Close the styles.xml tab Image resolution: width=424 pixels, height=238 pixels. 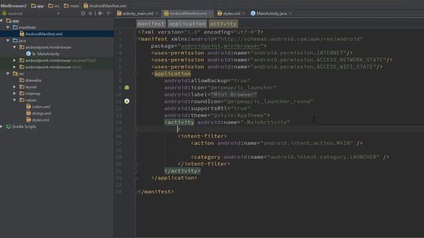pos(244,13)
